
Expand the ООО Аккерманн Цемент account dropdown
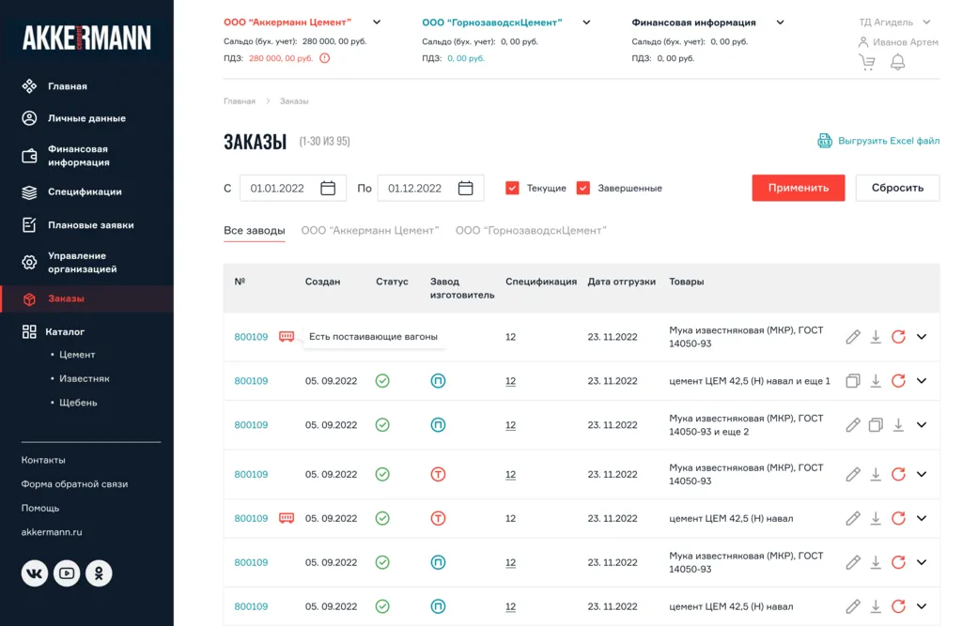pos(377,21)
